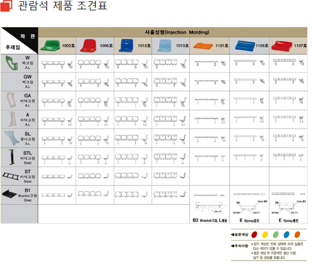Screen dimensions: 312x265
Task: Select the GA floor-mount frame image
Action: [10, 101]
